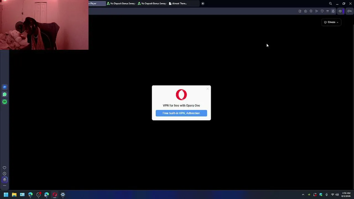Click the Free built-in VPN, Adblocker button
354x199 pixels.
pyautogui.click(x=181, y=113)
